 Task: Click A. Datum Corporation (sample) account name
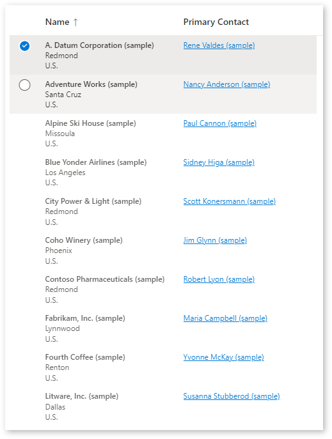tap(99, 45)
